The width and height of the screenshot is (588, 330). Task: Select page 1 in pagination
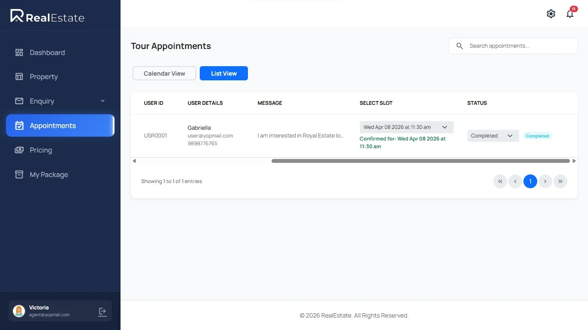[x=530, y=181]
